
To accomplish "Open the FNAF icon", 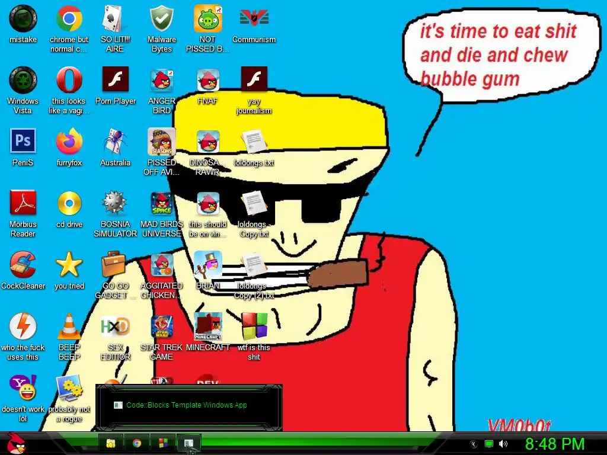I will pos(208,80).
